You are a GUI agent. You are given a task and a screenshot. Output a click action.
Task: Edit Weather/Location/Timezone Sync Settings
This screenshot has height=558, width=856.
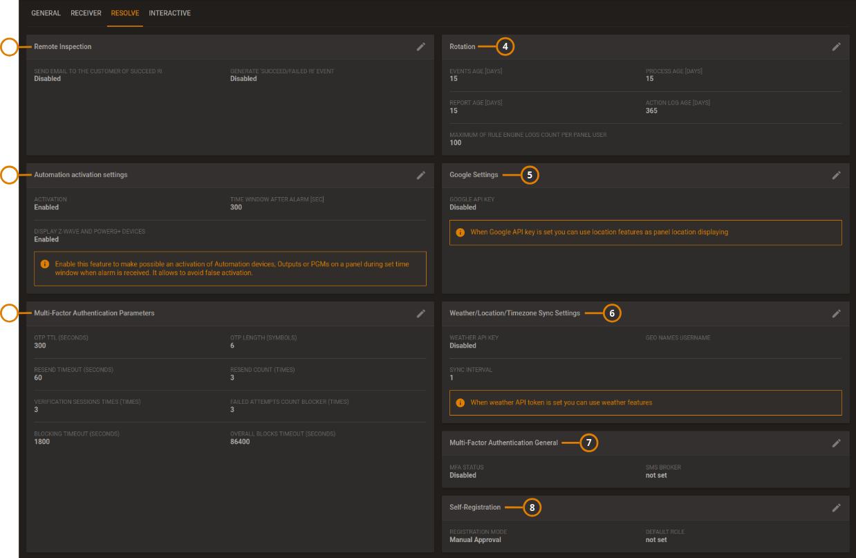pyautogui.click(x=836, y=313)
